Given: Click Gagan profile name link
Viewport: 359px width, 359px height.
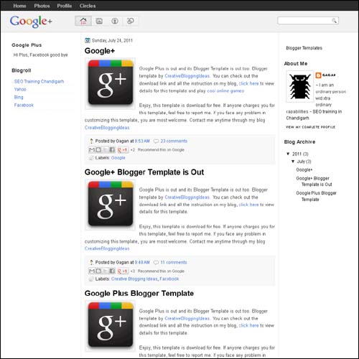Looking at the screenshot, I should tap(329, 75).
